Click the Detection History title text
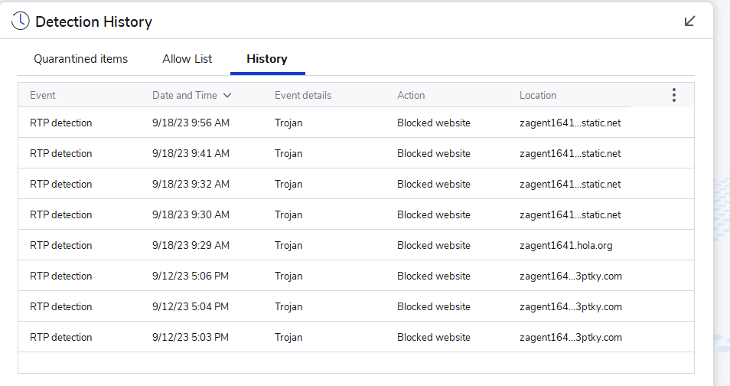This screenshot has height=386, width=730. pyautogui.click(x=93, y=22)
